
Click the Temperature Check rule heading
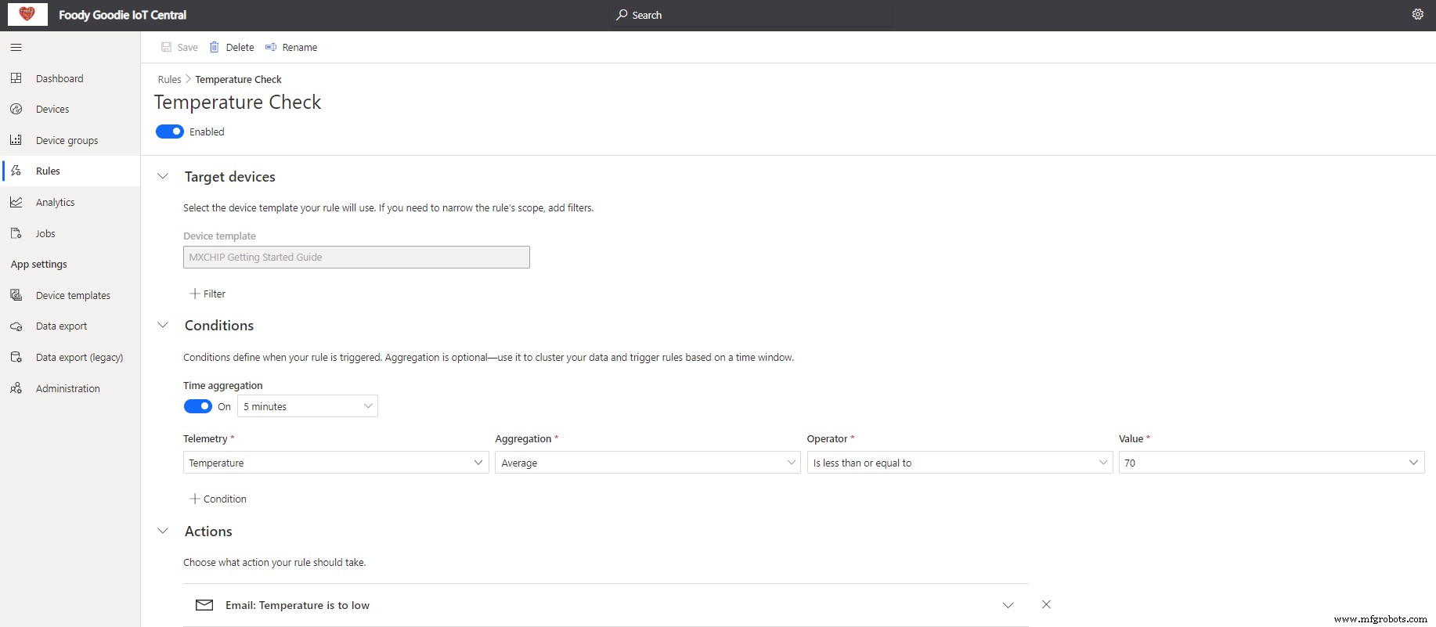[237, 103]
